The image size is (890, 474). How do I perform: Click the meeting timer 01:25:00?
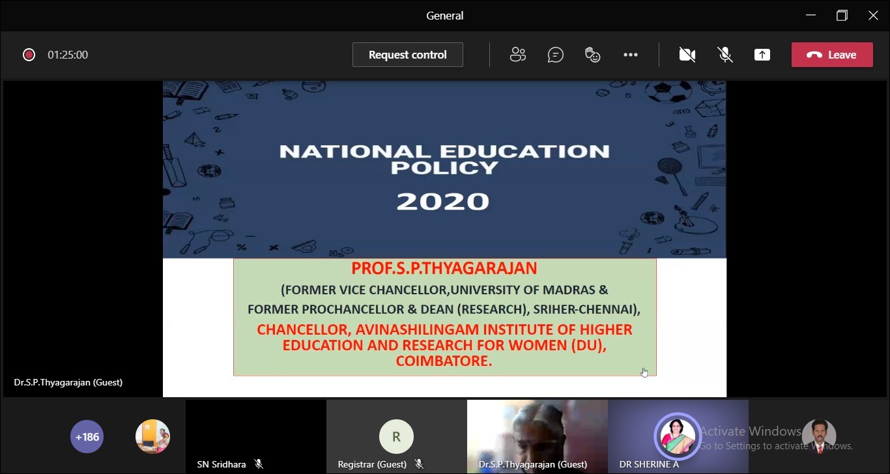click(x=68, y=55)
